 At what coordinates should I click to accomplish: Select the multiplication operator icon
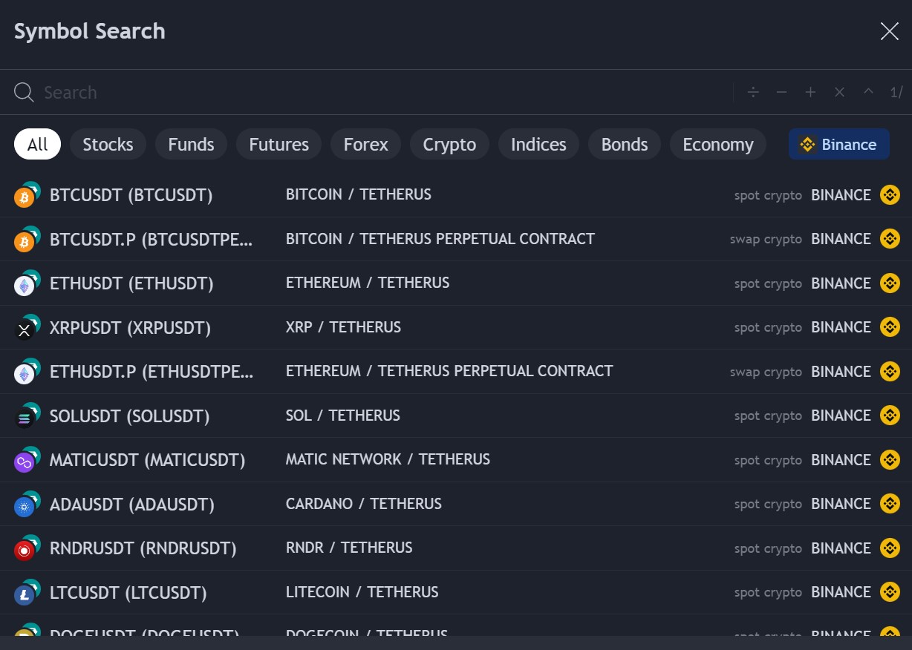pos(839,92)
